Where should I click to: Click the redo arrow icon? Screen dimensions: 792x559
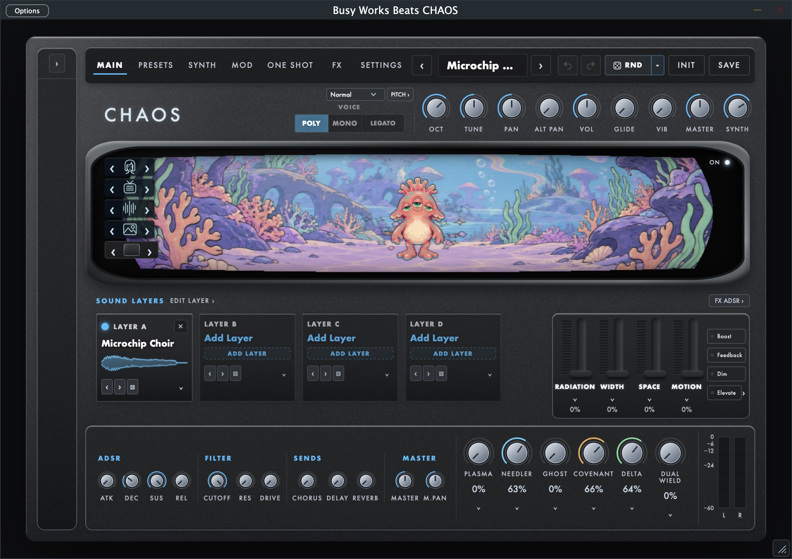(x=590, y=65)
